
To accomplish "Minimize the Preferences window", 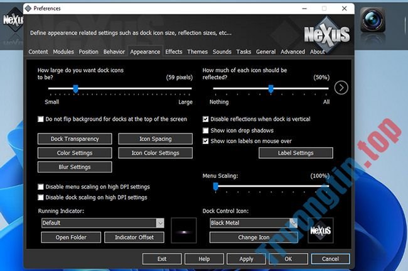I will (x=304, y=9).
